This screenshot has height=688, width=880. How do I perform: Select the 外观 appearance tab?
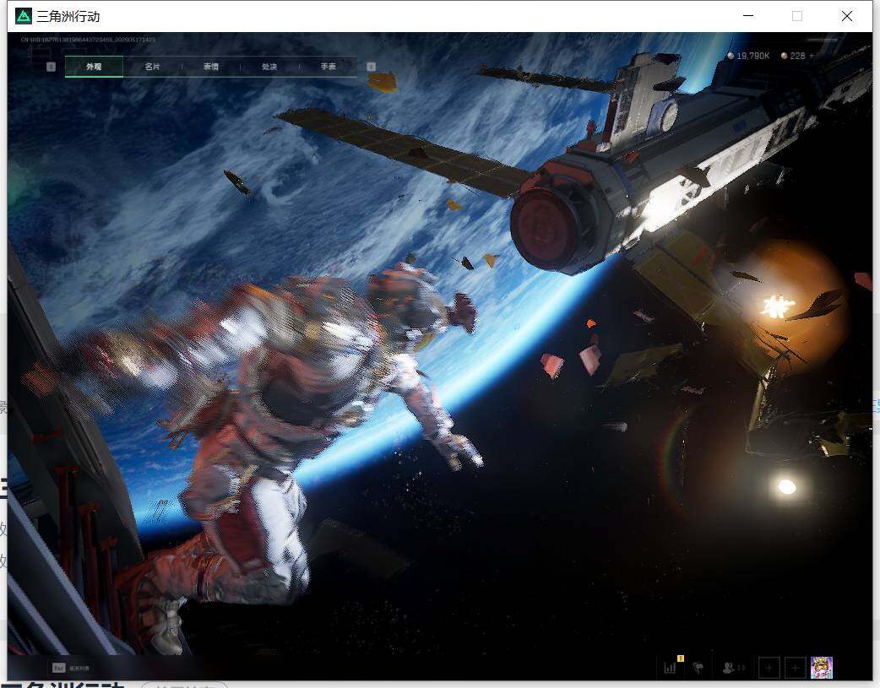coord(94,66)
